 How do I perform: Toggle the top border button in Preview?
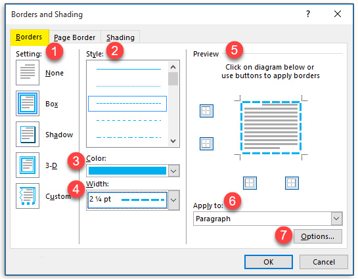[206, 111]
